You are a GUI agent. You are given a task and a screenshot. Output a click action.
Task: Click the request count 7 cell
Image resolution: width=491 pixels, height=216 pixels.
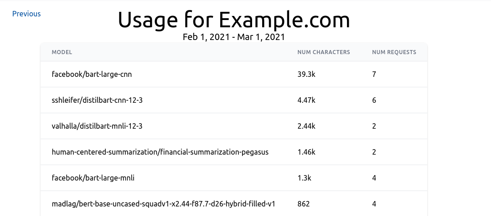(x=374, y=74)
